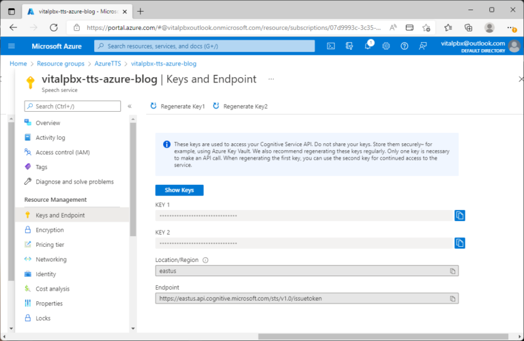524x341 pixels.
Task: Select Keys and Endpoint menu item
Action: [72, 215]
